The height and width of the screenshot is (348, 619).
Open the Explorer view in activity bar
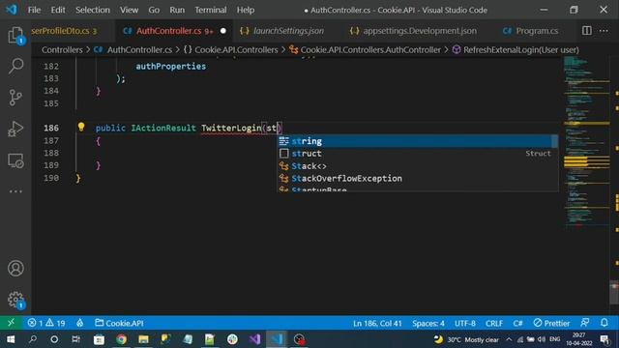(15, 35)
